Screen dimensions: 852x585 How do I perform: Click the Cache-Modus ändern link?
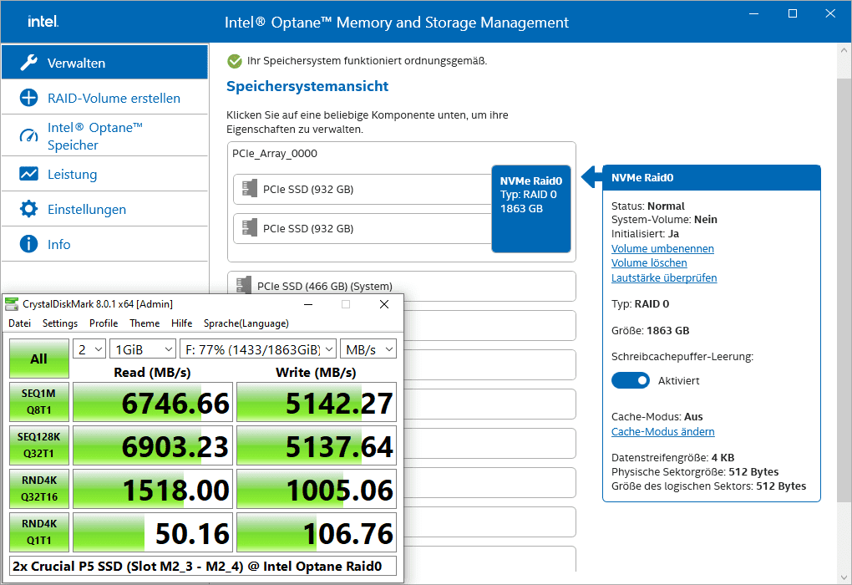click(x=663, y=432)
